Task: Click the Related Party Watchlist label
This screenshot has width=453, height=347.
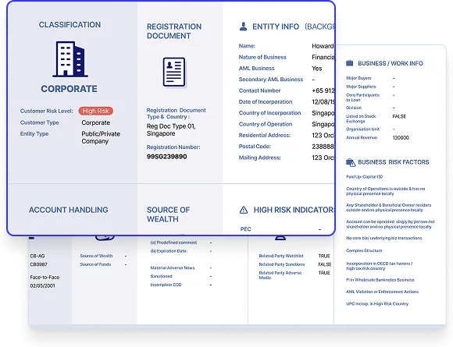Action: pyautogui.click(x=281, y=256)
